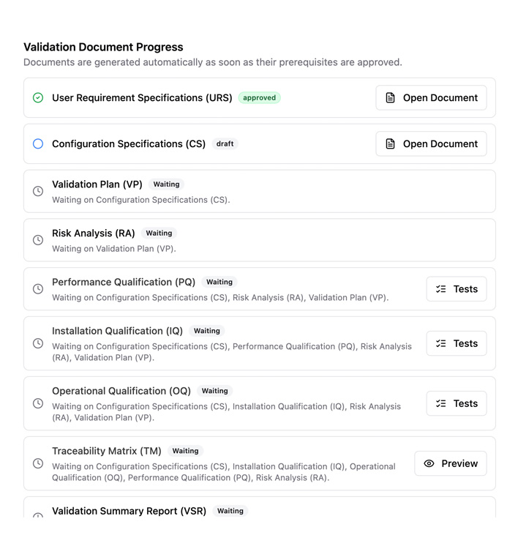Click the clock icon beside Validation Plan (VP)
This screenshot has width=518, height=549.
coord(38,191)
